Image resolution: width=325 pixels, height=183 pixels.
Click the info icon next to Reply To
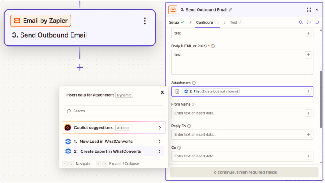189,126
